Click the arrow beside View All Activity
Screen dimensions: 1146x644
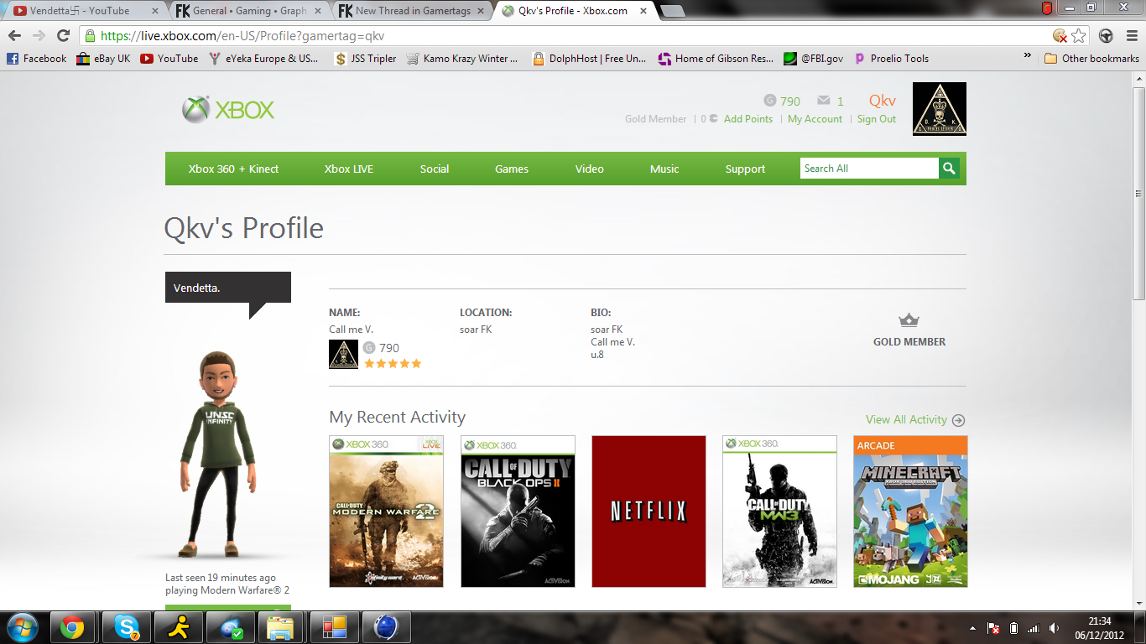click(x=958, y=420)
